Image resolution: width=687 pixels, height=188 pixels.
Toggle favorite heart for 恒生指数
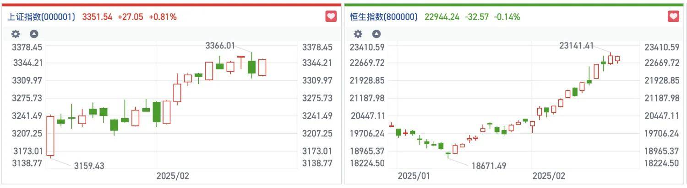(673, 16)
